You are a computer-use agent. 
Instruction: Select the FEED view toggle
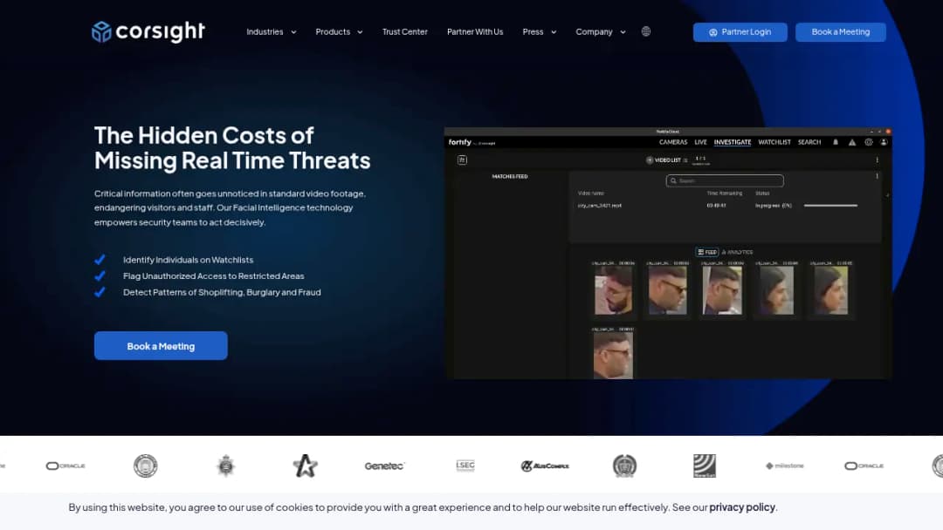(x=707, y=252)
